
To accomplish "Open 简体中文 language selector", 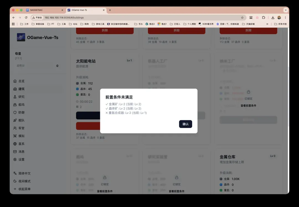I will pos(24,173).
